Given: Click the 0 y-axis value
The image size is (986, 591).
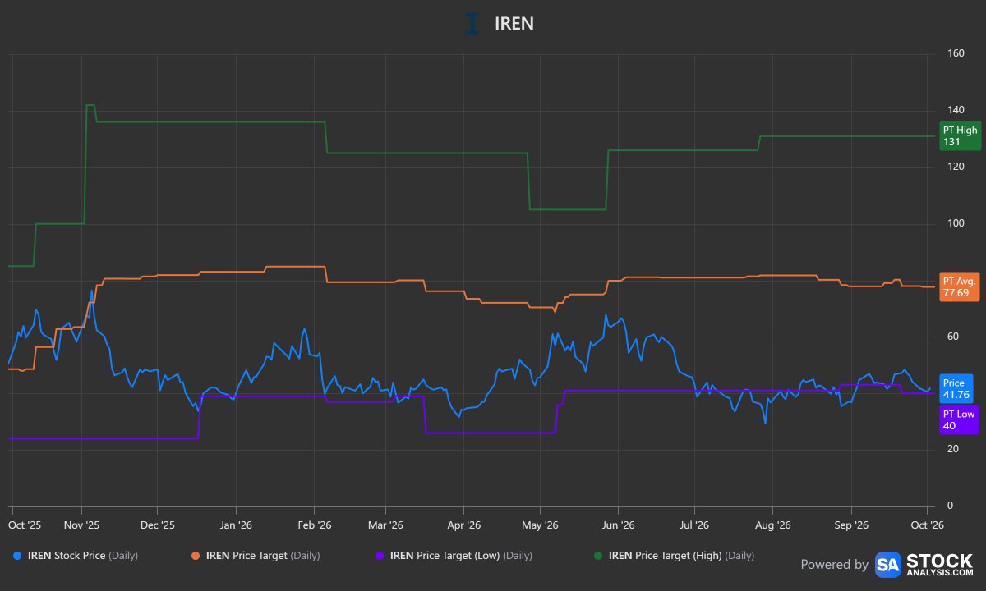Looking at the screenshot, I should click(950, 506).
